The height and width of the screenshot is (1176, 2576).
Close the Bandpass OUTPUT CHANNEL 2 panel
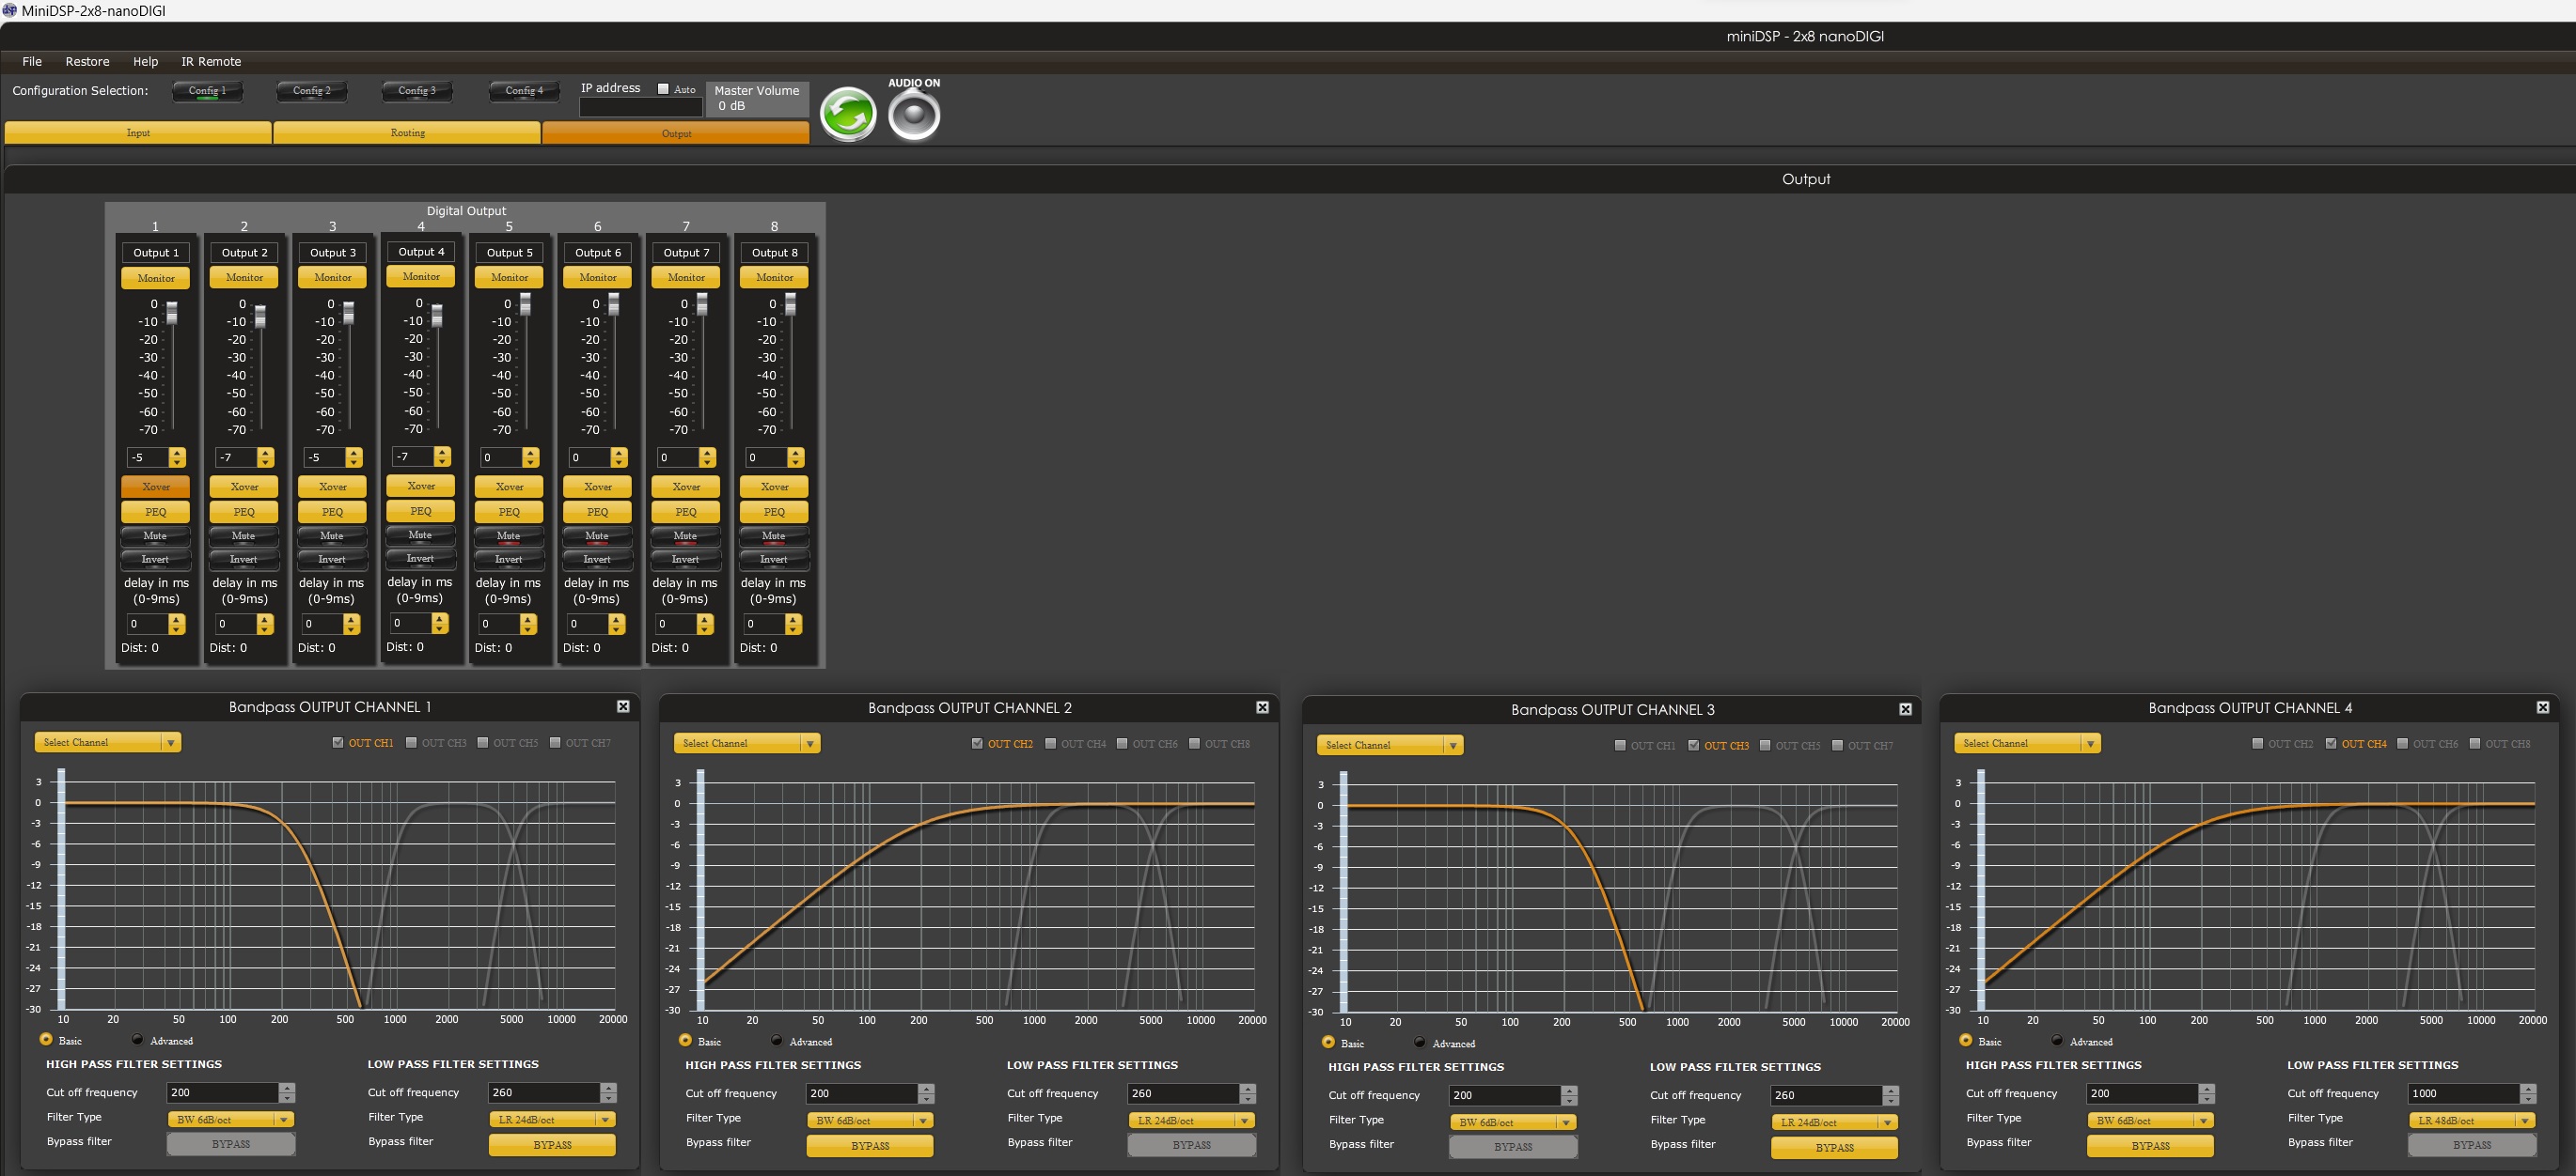[1262, 707]
